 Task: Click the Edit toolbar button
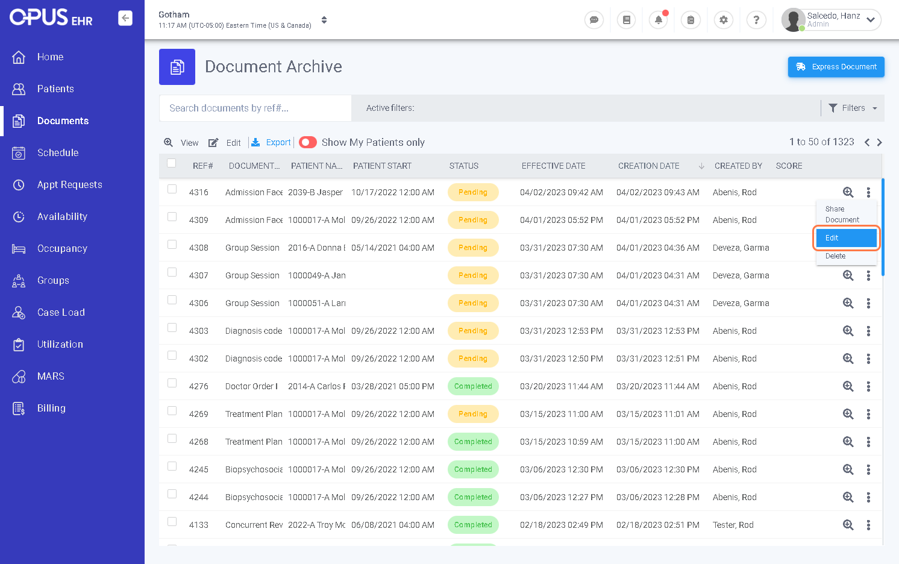coord(225,143)
